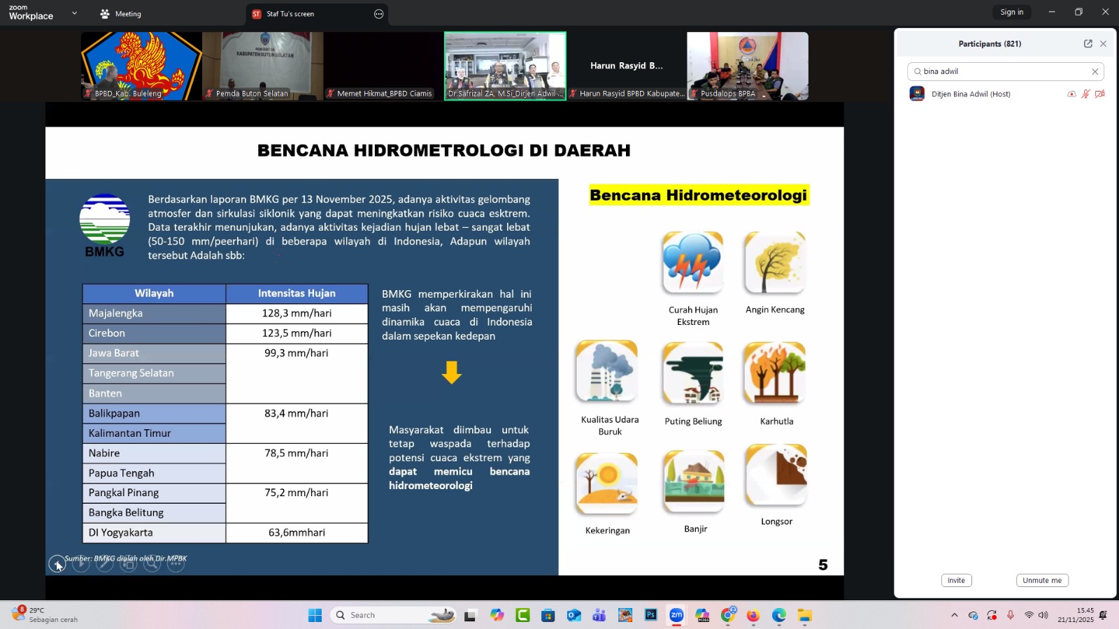Pop out the Participants panel
The width and height of the screenshot is (1119, 629).
click(1088, 43)
